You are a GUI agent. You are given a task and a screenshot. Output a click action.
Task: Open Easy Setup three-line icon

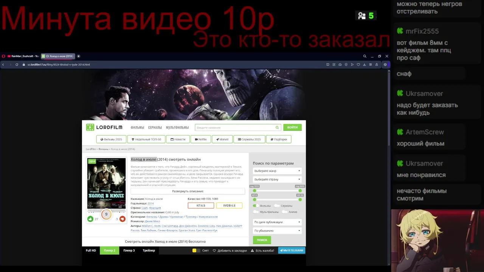pyautogui.click(x=371, y=65)
